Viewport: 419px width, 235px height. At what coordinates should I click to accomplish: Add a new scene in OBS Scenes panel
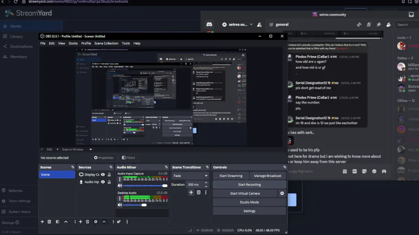[x=42, y=222]
